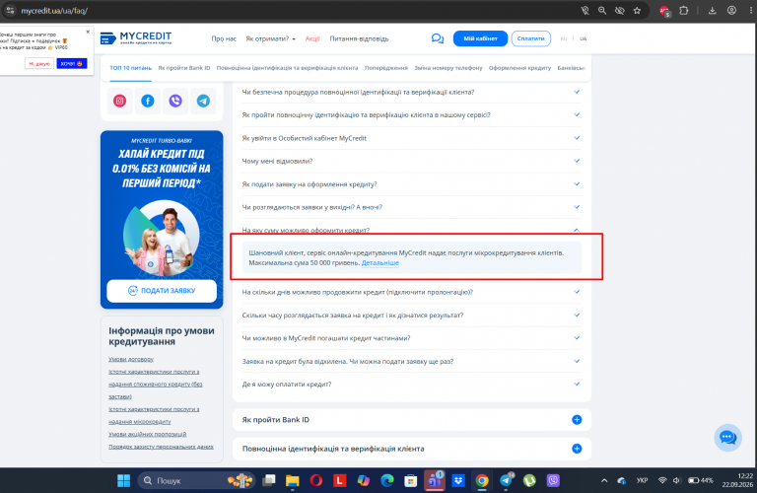
Task: Open the Microsoft Store taskbar icon
Action: (410, 480)
